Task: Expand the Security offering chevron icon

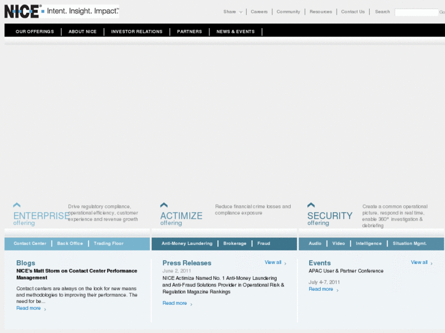Action: [x=311, y=205]
